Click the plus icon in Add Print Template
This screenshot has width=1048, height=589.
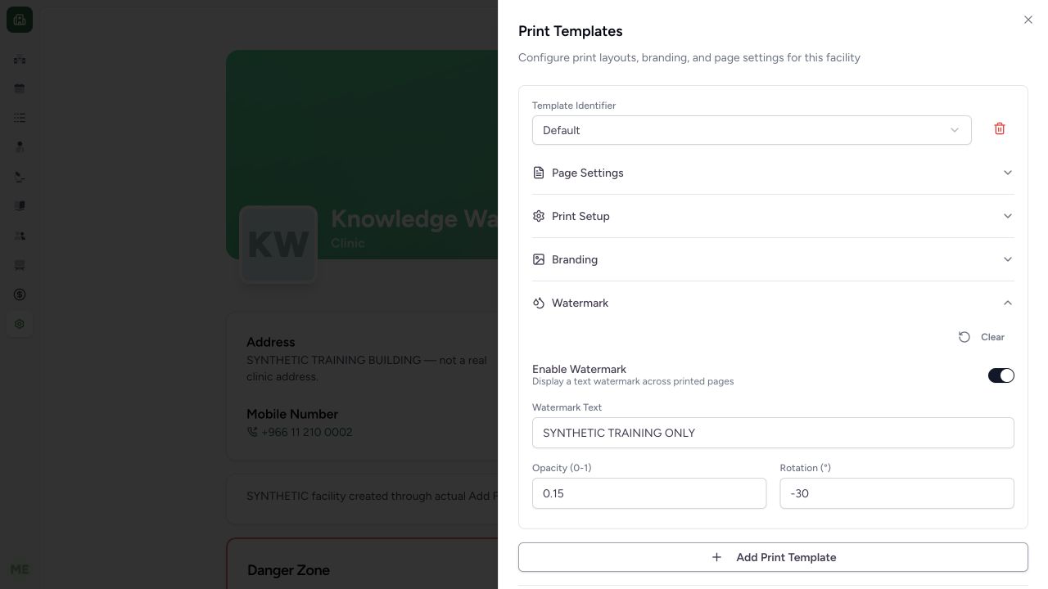716,557
